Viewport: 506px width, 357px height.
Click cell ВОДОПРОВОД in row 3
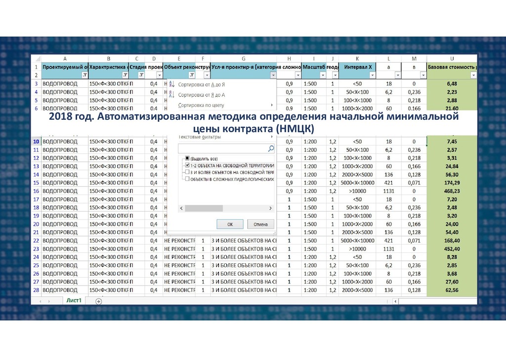pos(65,84)
